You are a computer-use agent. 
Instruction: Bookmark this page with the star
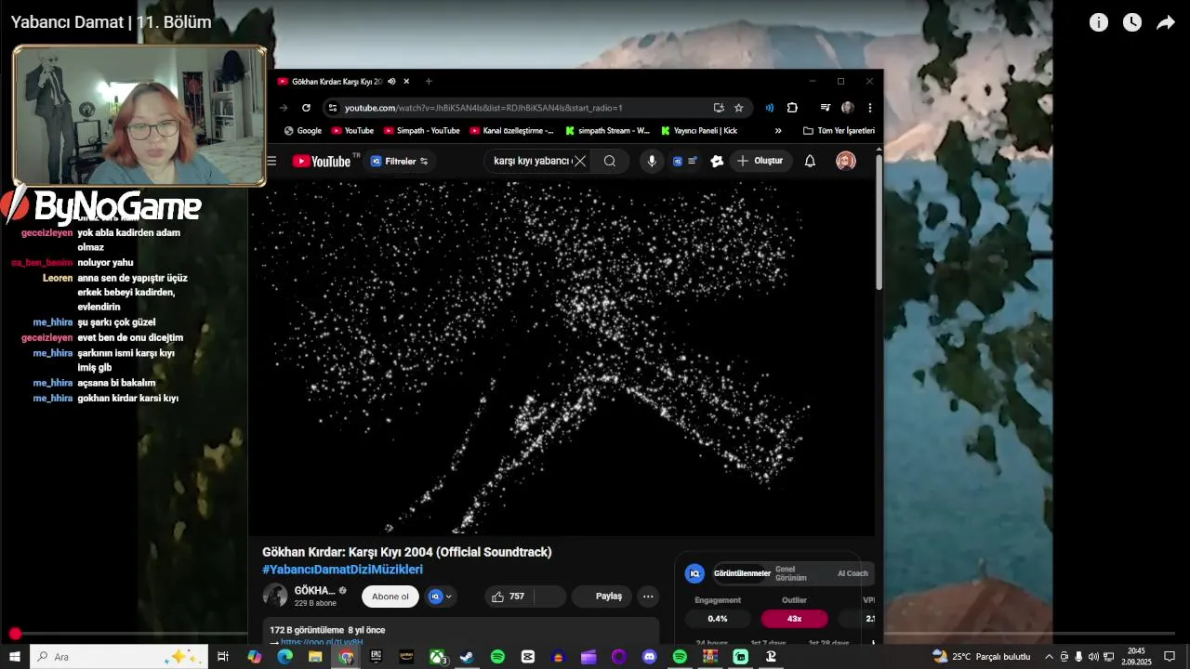739,108
